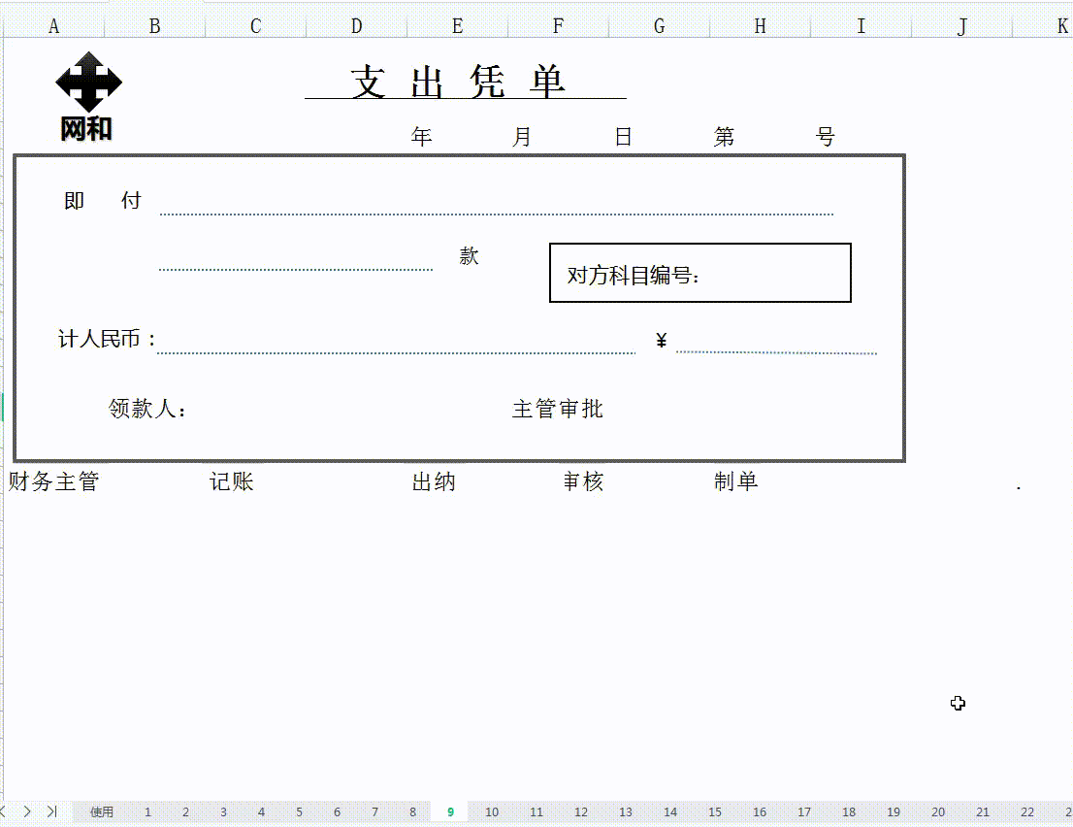Click inside the 对方科目编号 box
This screenshot has height=827, width=1073.
pyautogui.click(x=700, y=273)
